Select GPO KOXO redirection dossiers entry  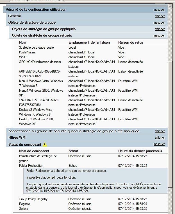click(40, 62)
